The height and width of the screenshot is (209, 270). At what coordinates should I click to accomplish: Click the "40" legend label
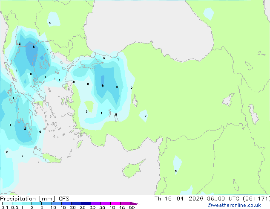pyautogui.click(x=112, y=207)
